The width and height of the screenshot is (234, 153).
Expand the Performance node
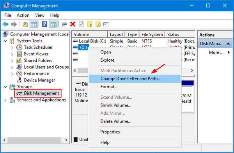point(12,74)
